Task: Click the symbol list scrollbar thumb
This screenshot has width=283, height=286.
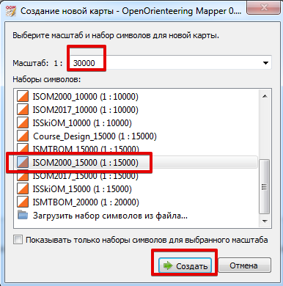Action: point(265,186)
